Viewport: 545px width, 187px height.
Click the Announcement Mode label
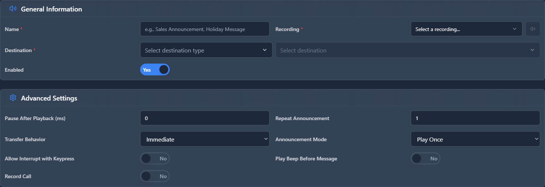tap(301, 139)
